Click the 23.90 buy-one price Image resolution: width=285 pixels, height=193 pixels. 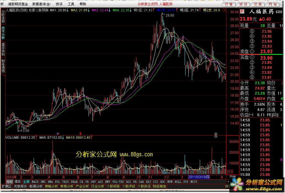pyautogui.click(x=266, y=58)
